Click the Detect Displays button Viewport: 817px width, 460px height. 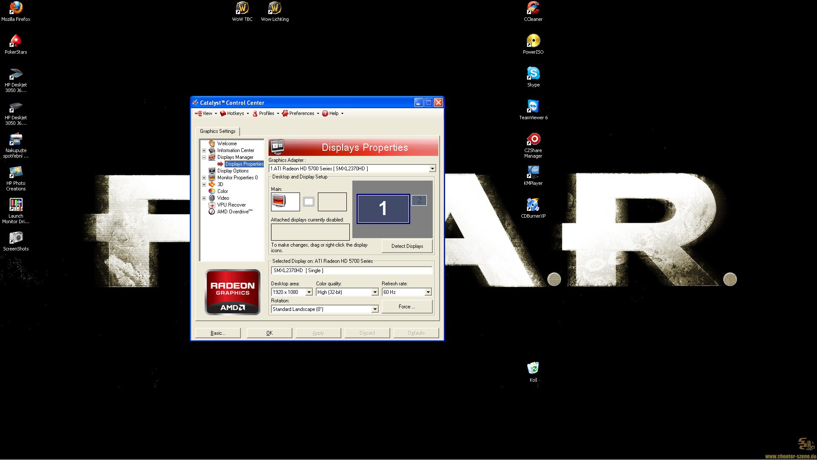[x=407, y=246]
